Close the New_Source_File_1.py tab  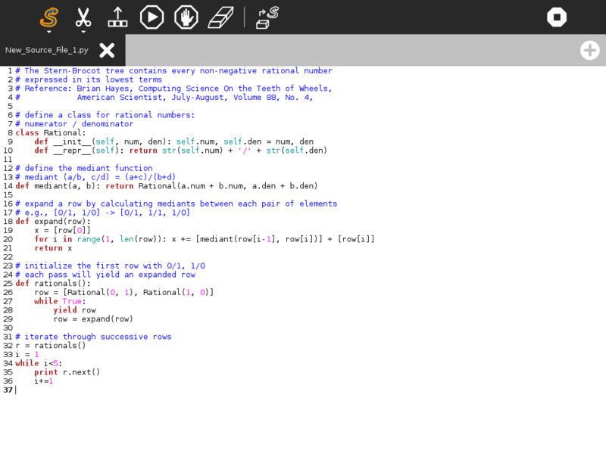pos(107,50)
